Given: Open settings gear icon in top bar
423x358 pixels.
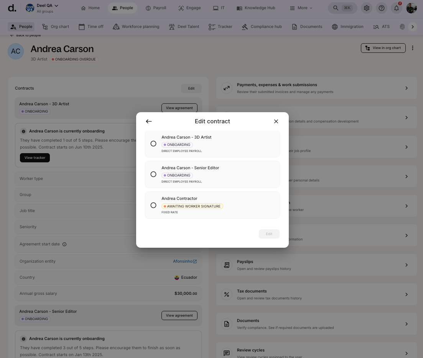Looking at the screenshot, I should (367, 8).
